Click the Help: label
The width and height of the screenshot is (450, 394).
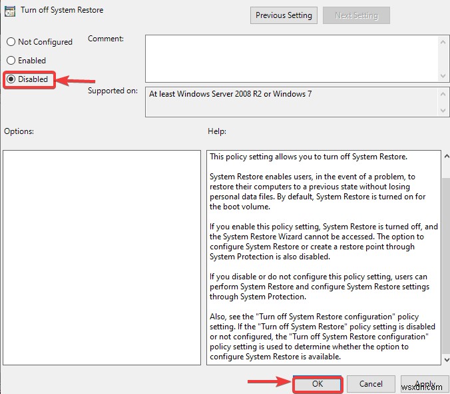pyautogui.click(x=217, y=131)
